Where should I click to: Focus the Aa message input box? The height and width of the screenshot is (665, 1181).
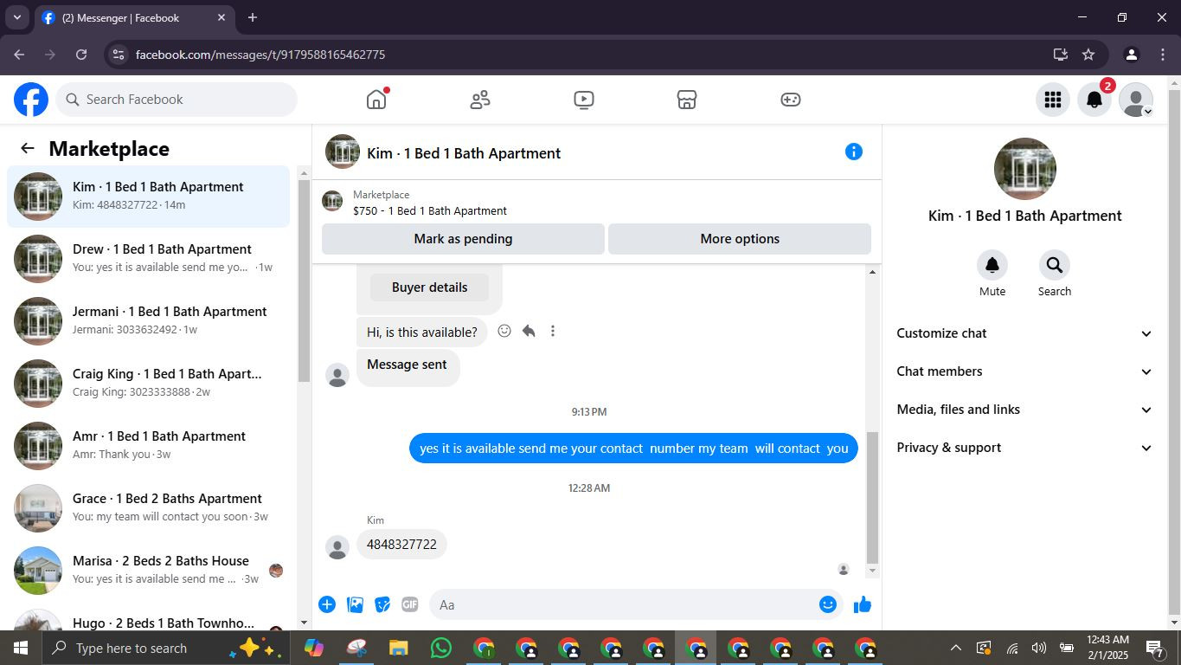pos(636,604)
